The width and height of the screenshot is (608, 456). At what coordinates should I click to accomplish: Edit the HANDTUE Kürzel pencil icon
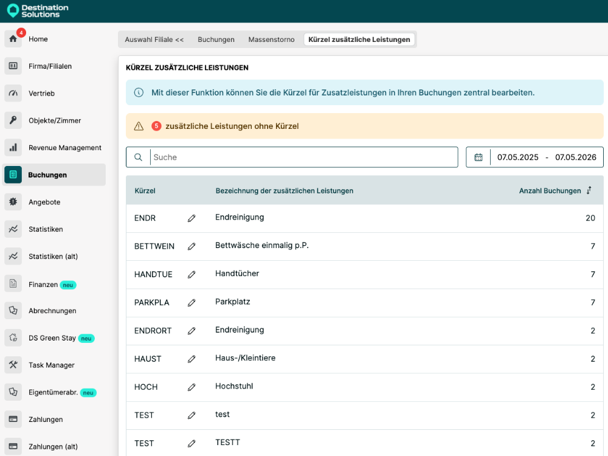pyautogui.click(x=192, y=275)
